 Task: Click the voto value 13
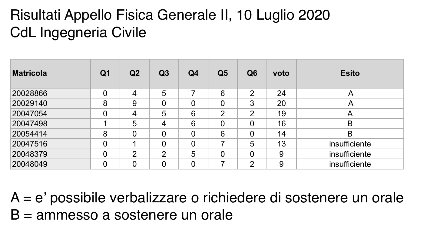[281, 144]
